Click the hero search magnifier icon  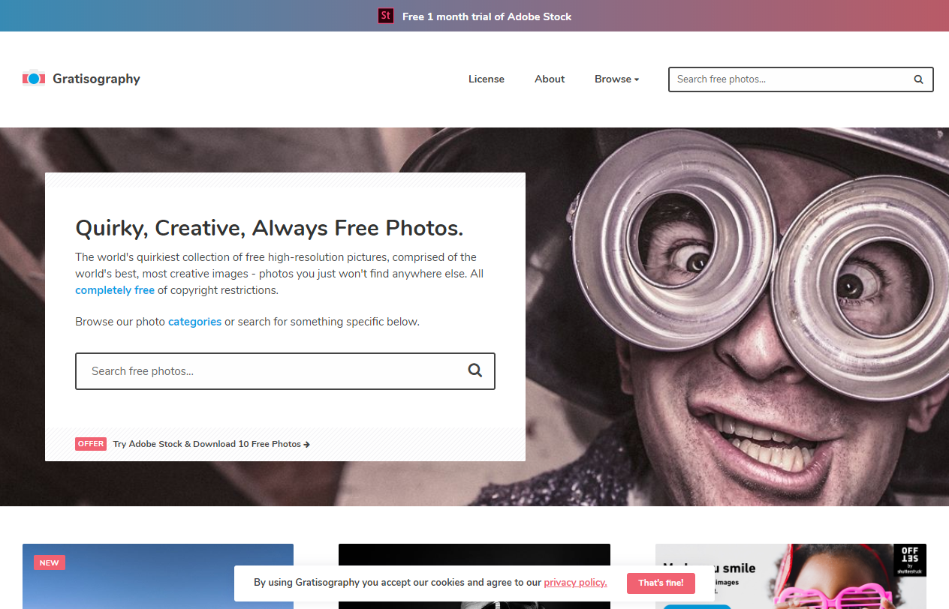click(475, 370)
